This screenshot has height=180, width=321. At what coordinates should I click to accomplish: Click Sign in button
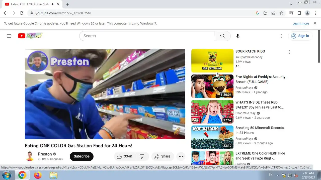300,36
